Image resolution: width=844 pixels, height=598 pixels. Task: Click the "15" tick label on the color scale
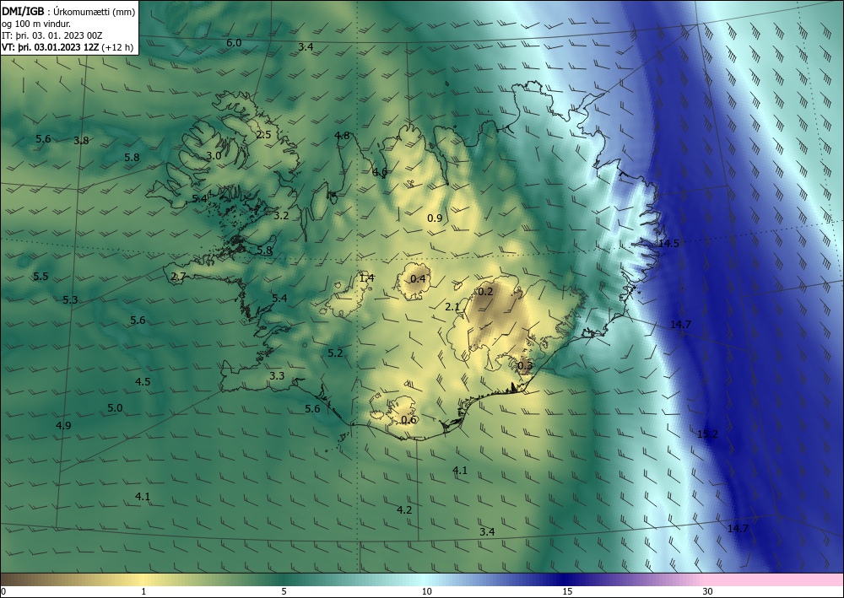tap(567, 591)
